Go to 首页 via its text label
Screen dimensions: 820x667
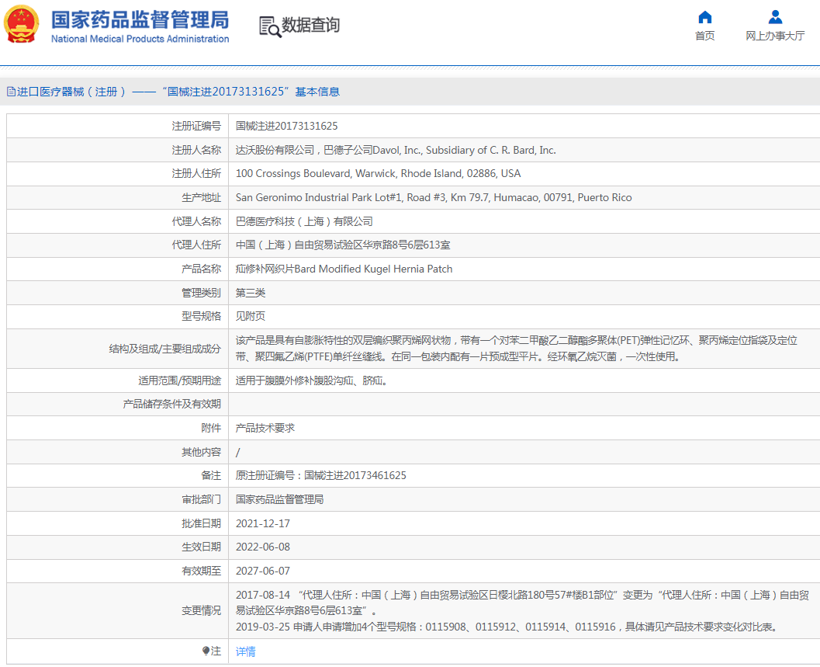[x=704, y=36]
